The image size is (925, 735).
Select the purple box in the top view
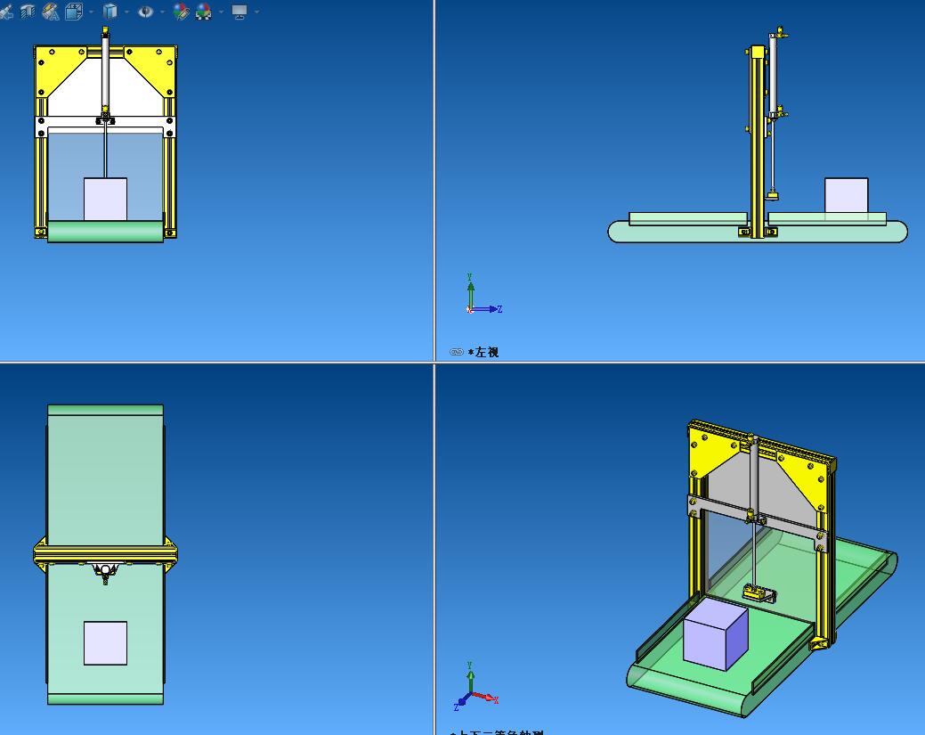click(106, 643)
